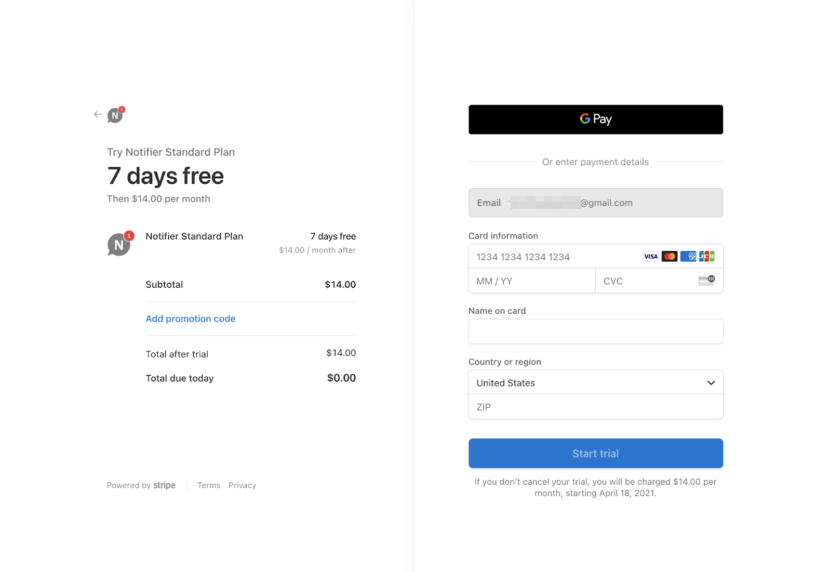This screenshot has height=572, width=831.
Task: Click the back arrow icon
Action: click(98, 114)
